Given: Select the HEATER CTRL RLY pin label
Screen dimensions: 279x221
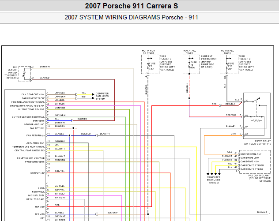Looking at the screenshot, I should [251, 154].
